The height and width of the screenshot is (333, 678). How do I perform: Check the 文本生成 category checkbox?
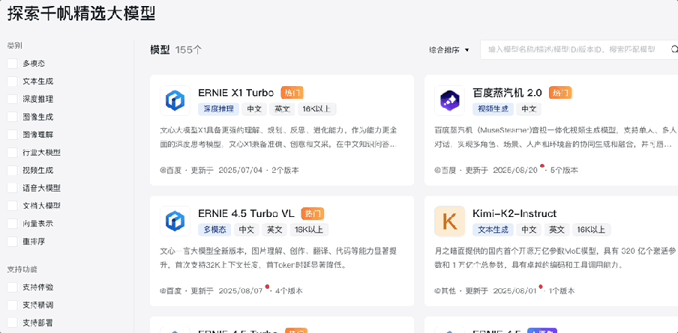(x=12, y=82)
